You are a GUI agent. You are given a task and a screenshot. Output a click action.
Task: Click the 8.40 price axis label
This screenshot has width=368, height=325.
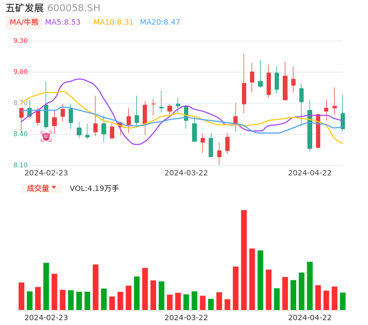pyautogui.click(x=20, y=134)
